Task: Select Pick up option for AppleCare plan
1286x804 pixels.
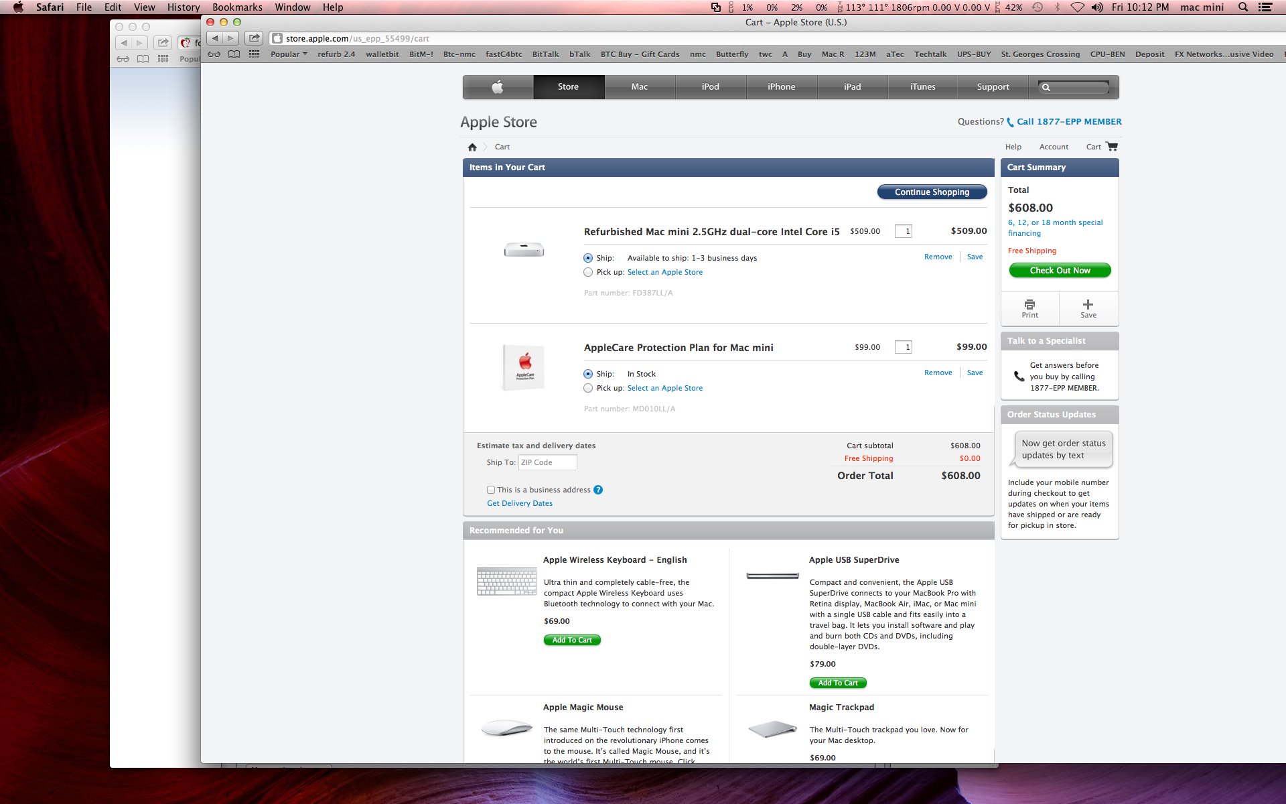Action: pos(588,388)
